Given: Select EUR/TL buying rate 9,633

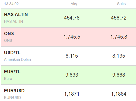Looking at the screenshot, I should point(72,75).
